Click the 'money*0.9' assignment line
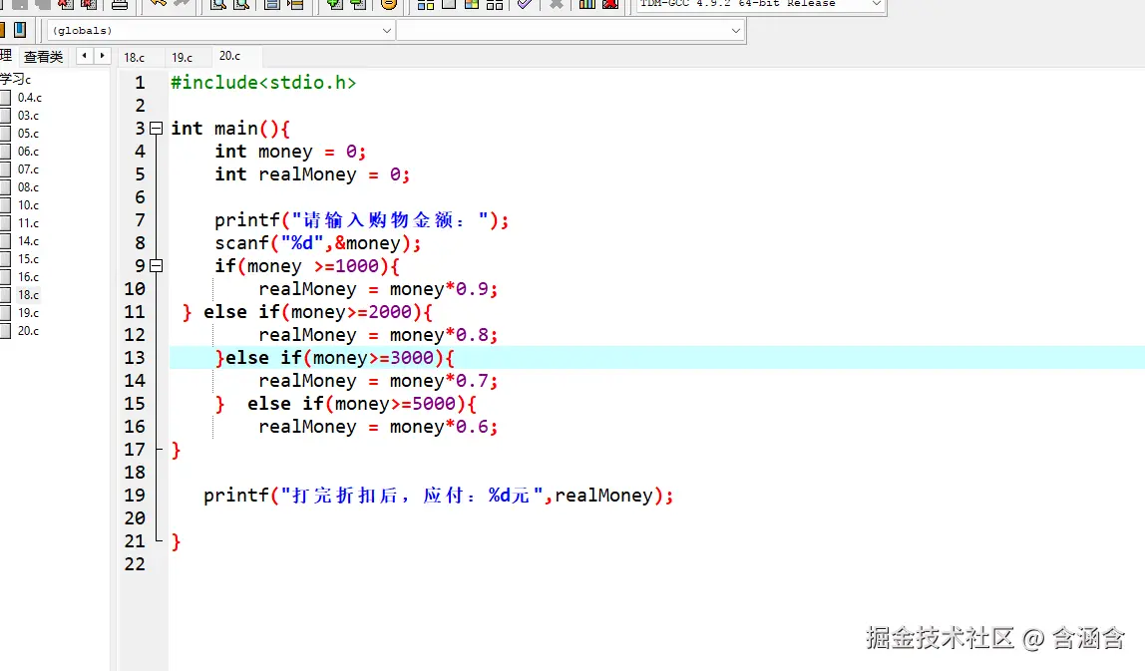 [378, 289]
